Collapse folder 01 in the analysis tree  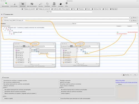click(x=3, y=29)
